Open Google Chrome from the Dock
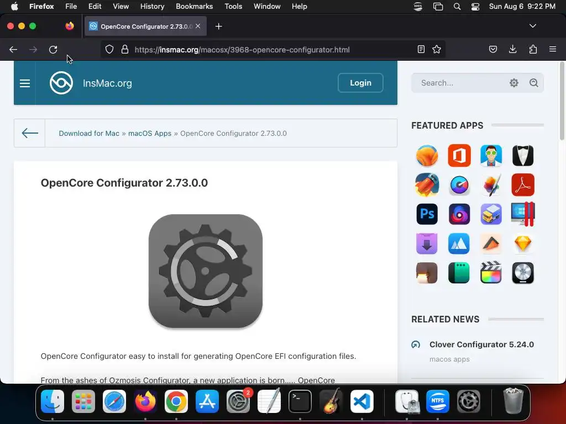Viewport: 566px width, 424px height. tap(176, 401)
